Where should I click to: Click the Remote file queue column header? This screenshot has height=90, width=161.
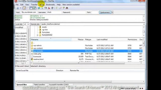74,70
